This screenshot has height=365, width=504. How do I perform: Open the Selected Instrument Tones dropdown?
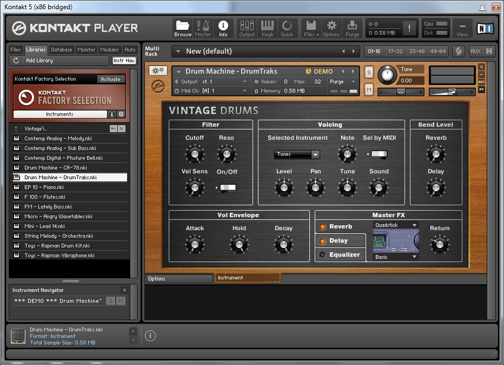[315, 154]
